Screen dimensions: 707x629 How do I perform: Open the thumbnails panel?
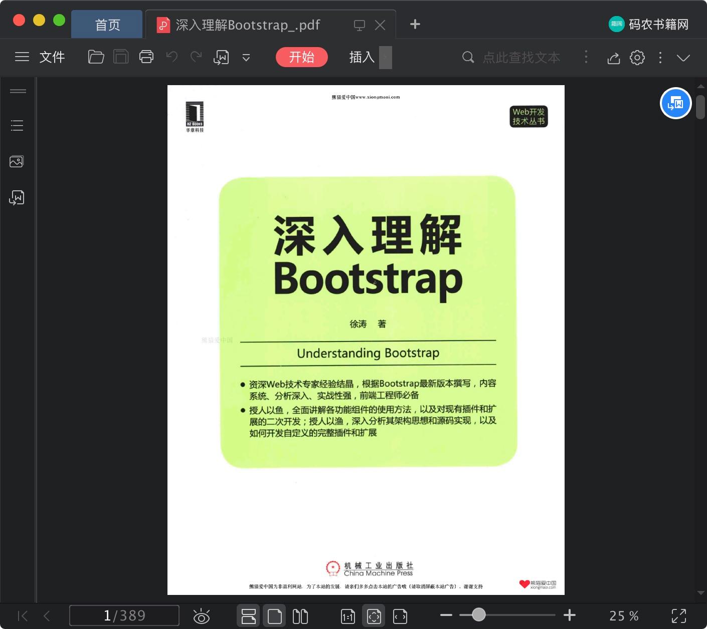[x=17, y=161]
